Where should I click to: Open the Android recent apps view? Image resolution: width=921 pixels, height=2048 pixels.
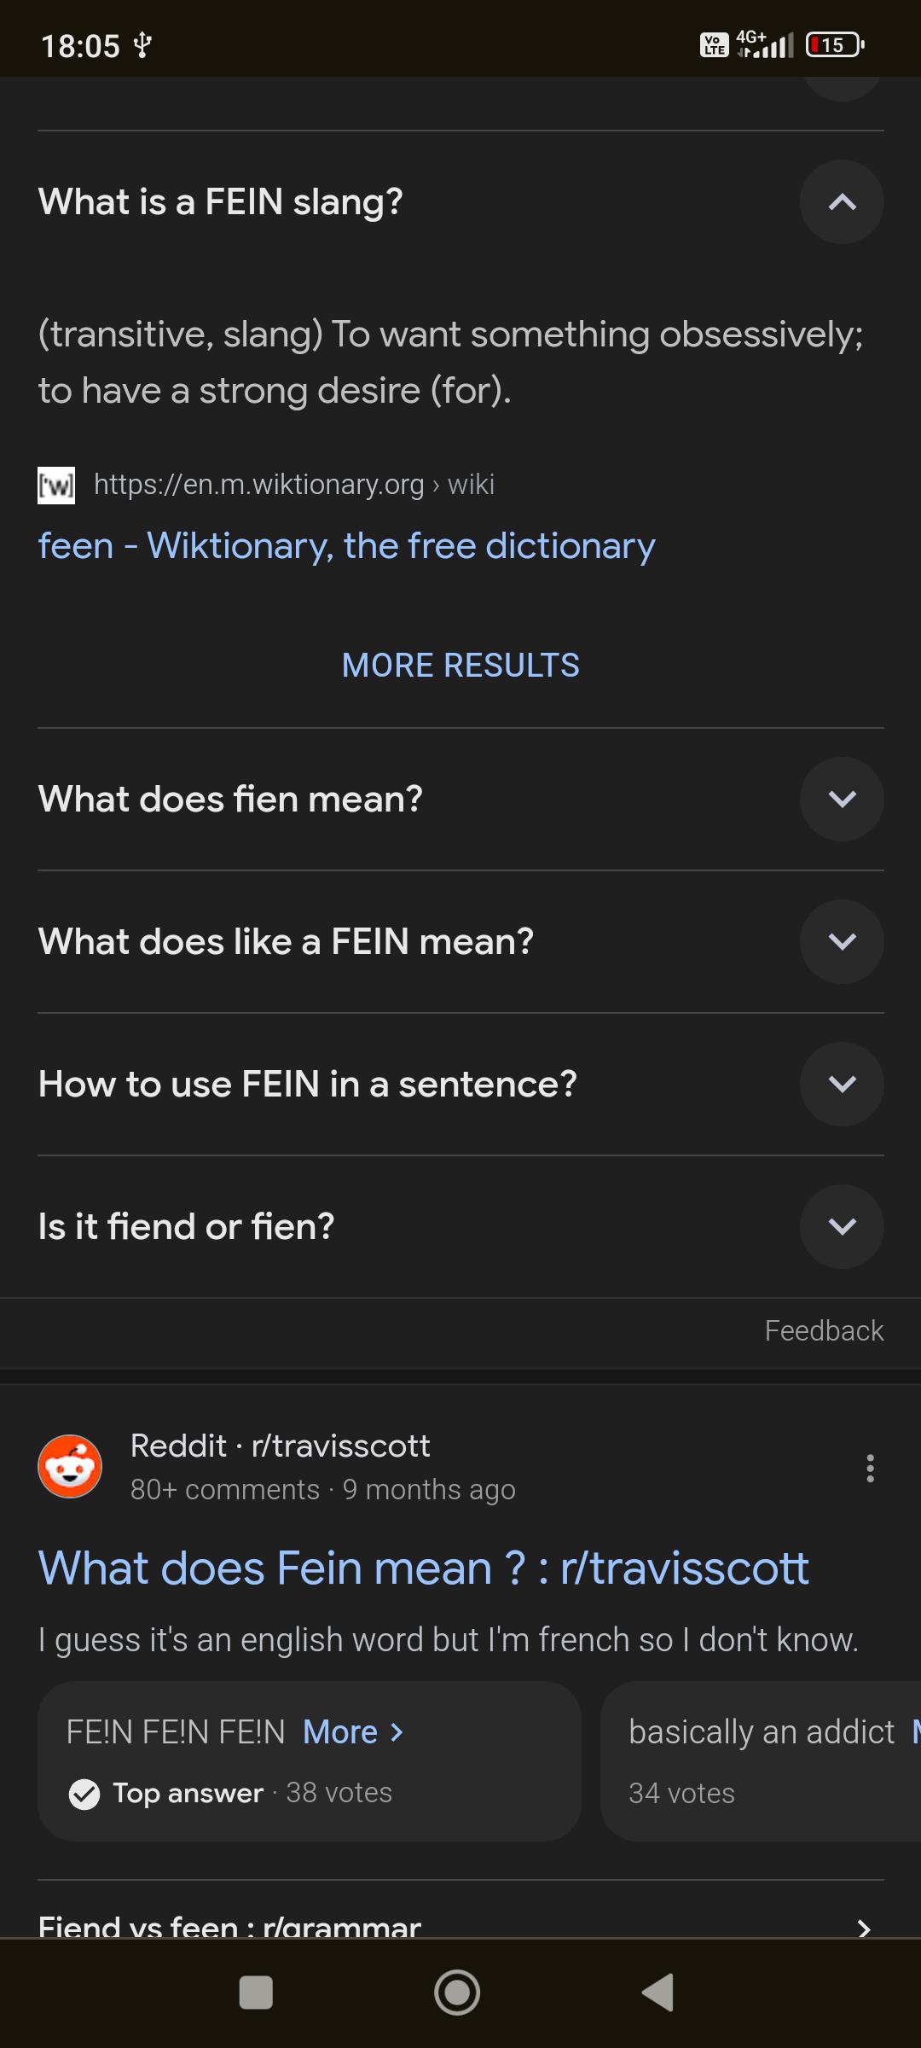click(256, 1994)
